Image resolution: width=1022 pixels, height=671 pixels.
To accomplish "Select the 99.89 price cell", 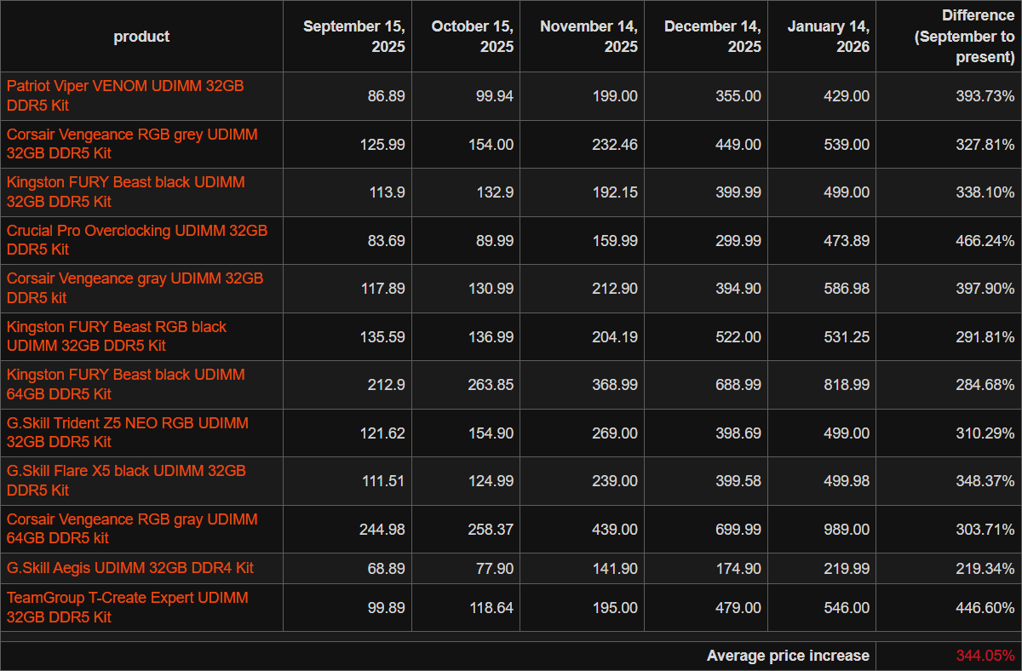I will point(347,608).
